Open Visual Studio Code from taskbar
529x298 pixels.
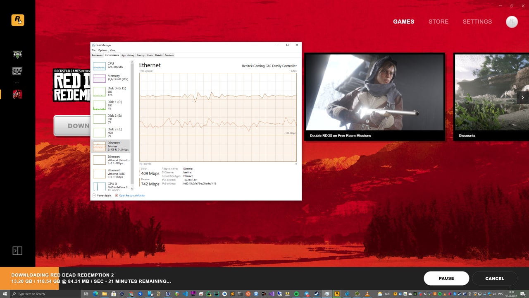click(x=185, y=294)
